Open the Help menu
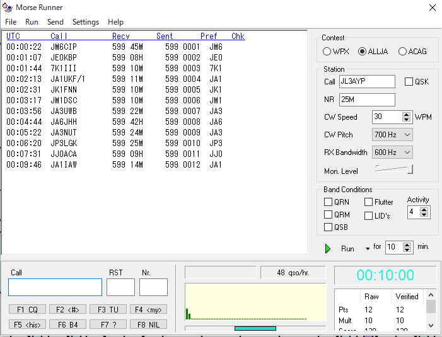Image resolution: width=442 pixels, height=337 pixels. 115,22
